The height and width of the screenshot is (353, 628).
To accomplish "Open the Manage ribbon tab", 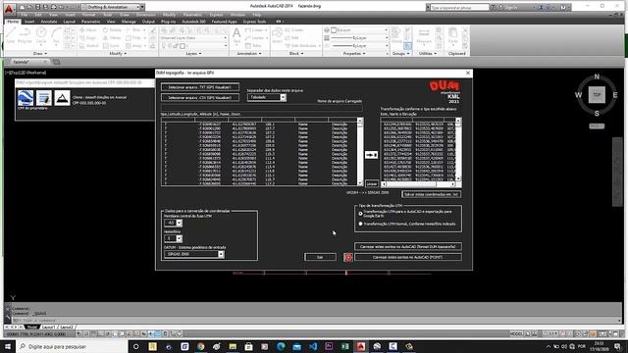I will [x=129, y=22].
